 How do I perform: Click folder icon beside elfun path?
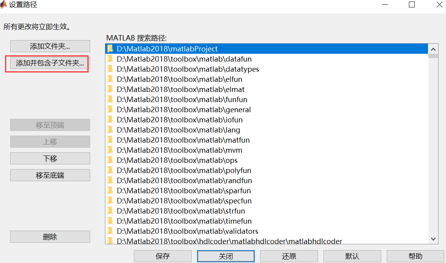pos(110,79)
